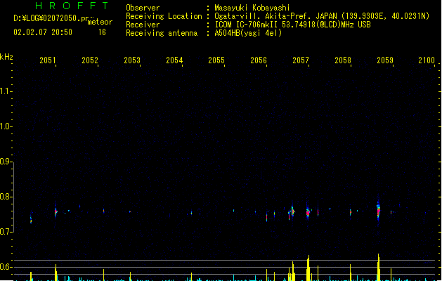Click the 0.7 kHz frequency label
This screenshot has height=281, width=442.
6,232
